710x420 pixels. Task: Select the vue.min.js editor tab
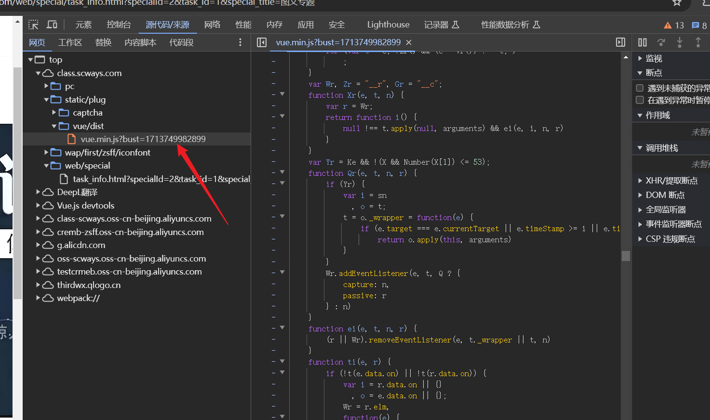(338, 42)
